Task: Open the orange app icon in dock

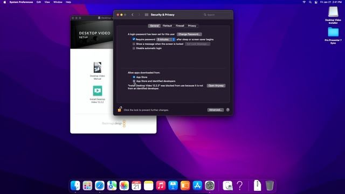Action: point(185,185)
